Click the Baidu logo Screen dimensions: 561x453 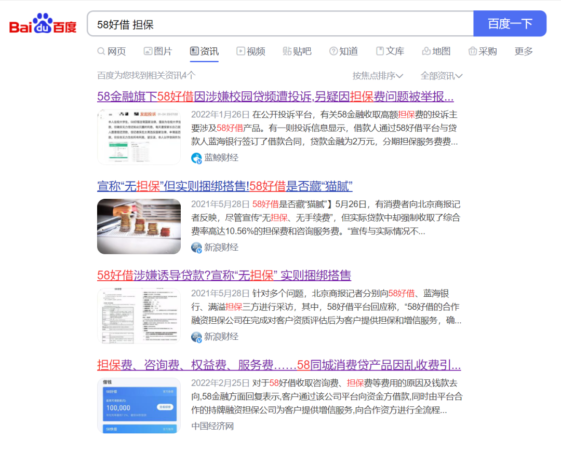[x=43, y=23]
